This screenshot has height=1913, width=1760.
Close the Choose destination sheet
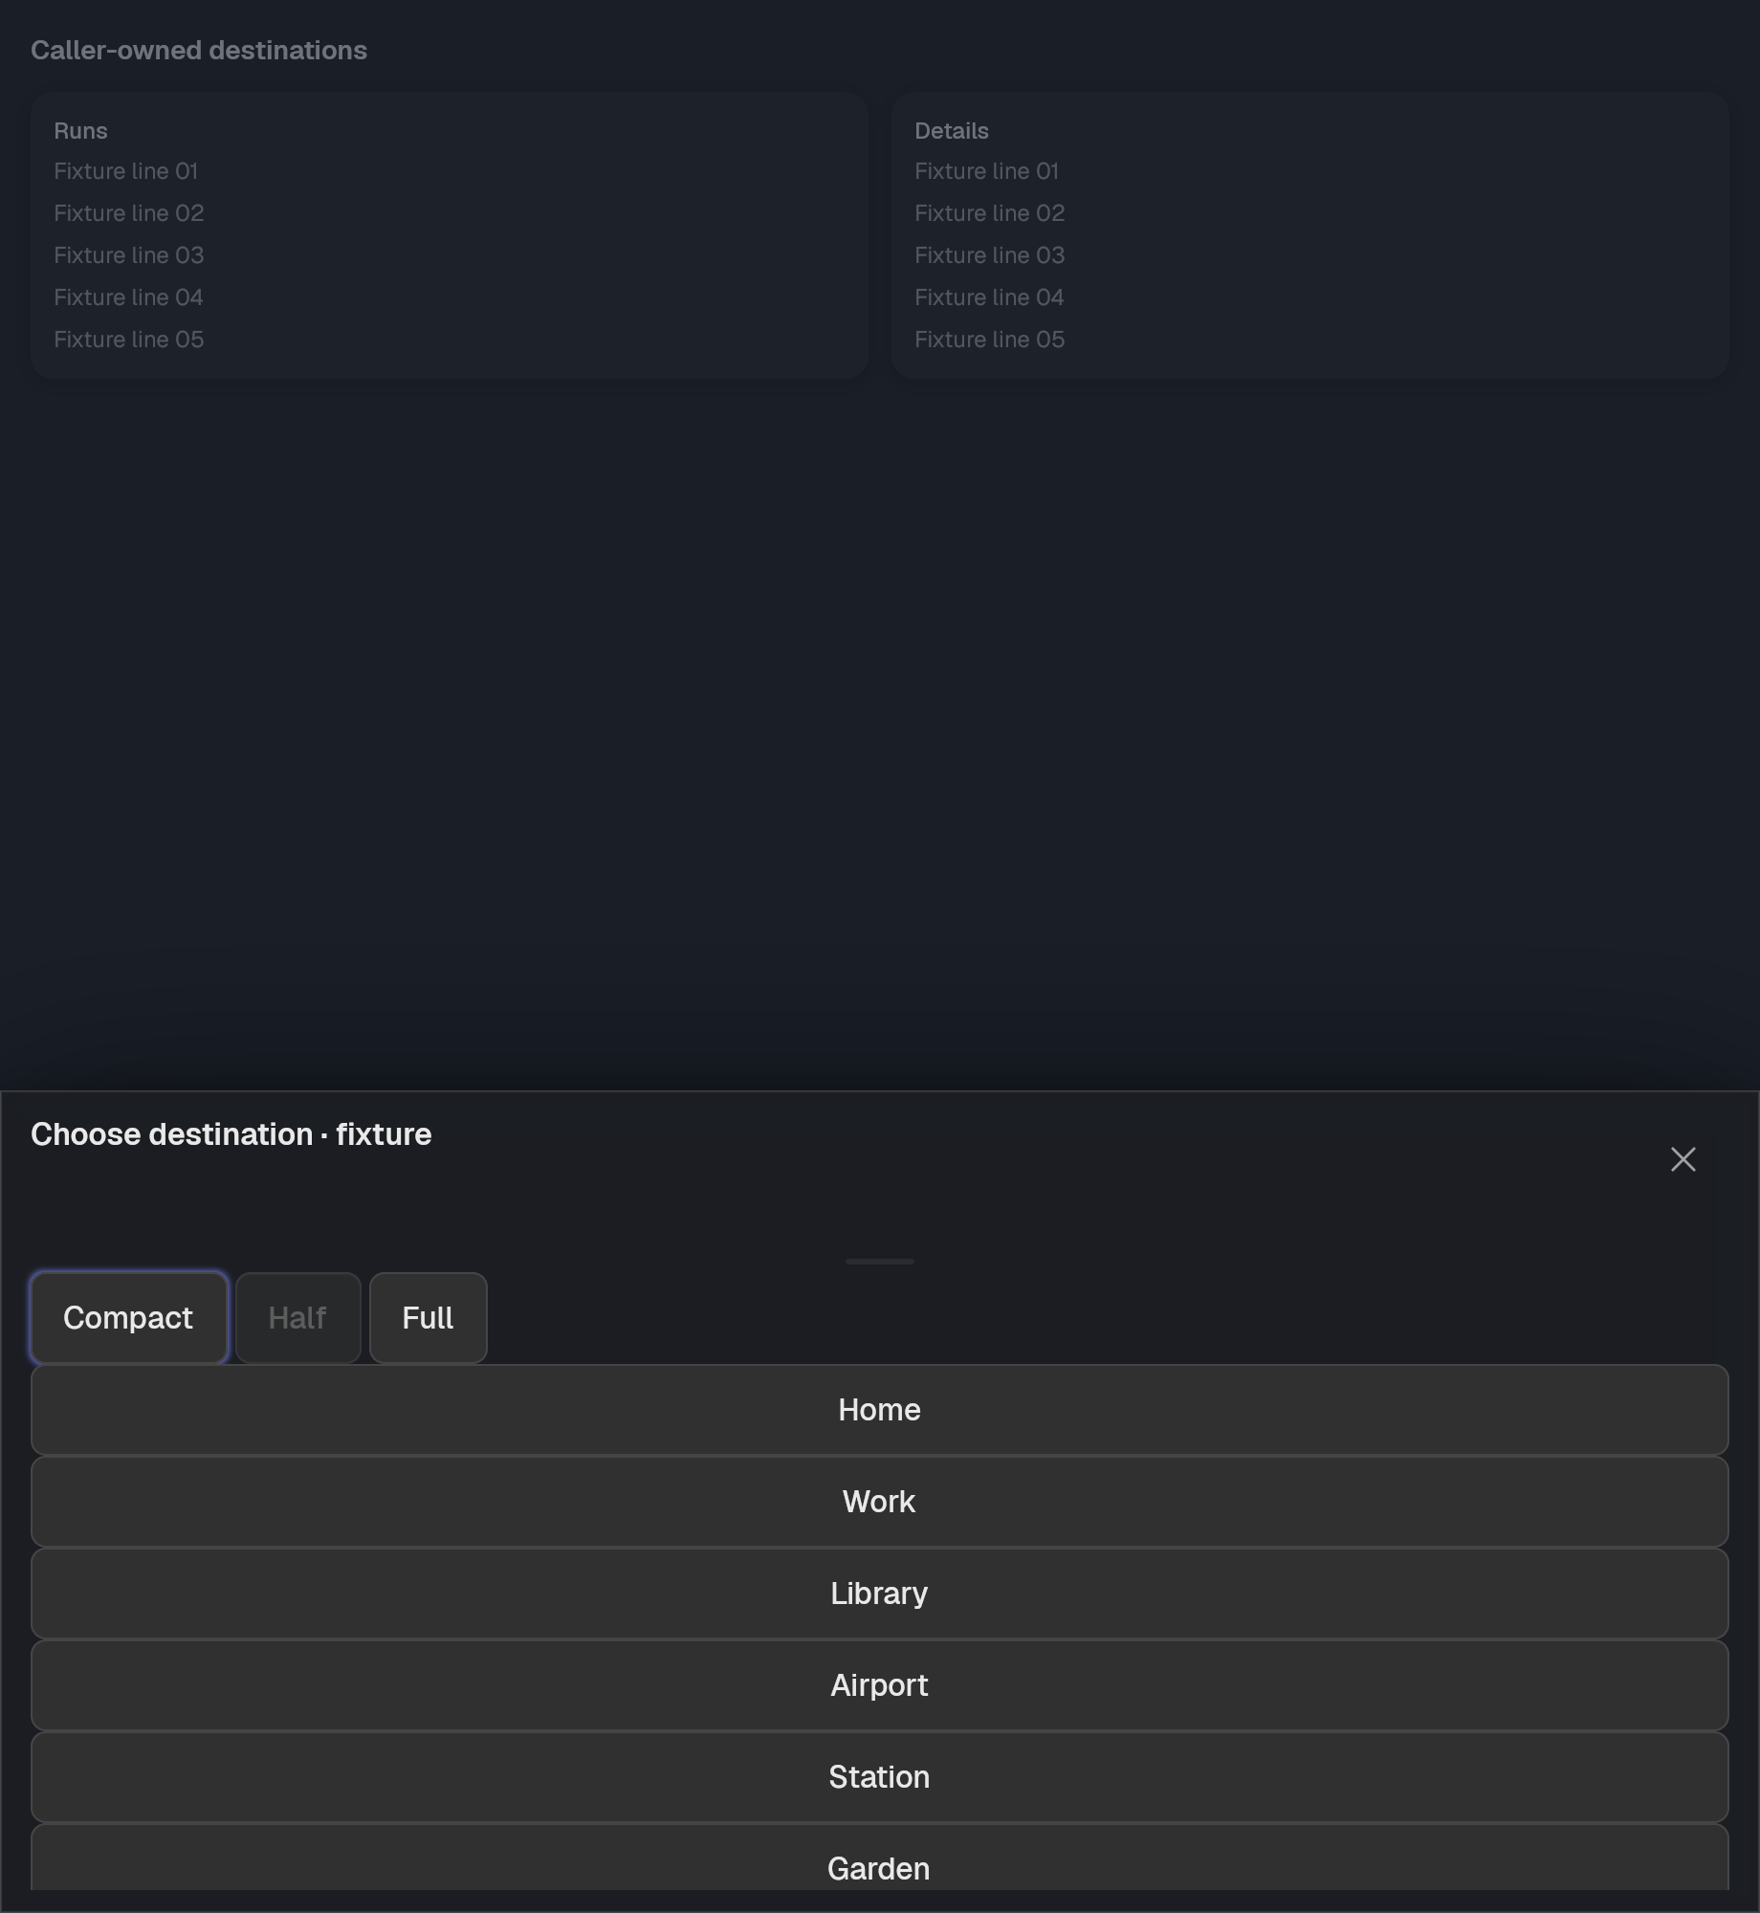click(1683, 1159)
